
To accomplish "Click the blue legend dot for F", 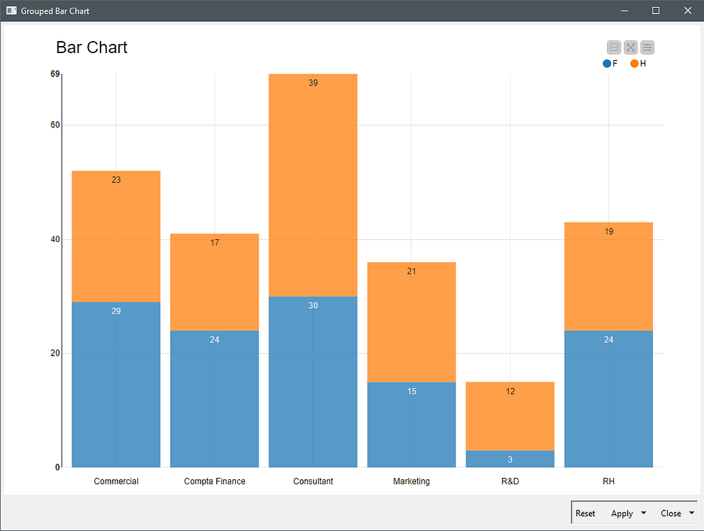I will tap(606, 63).
